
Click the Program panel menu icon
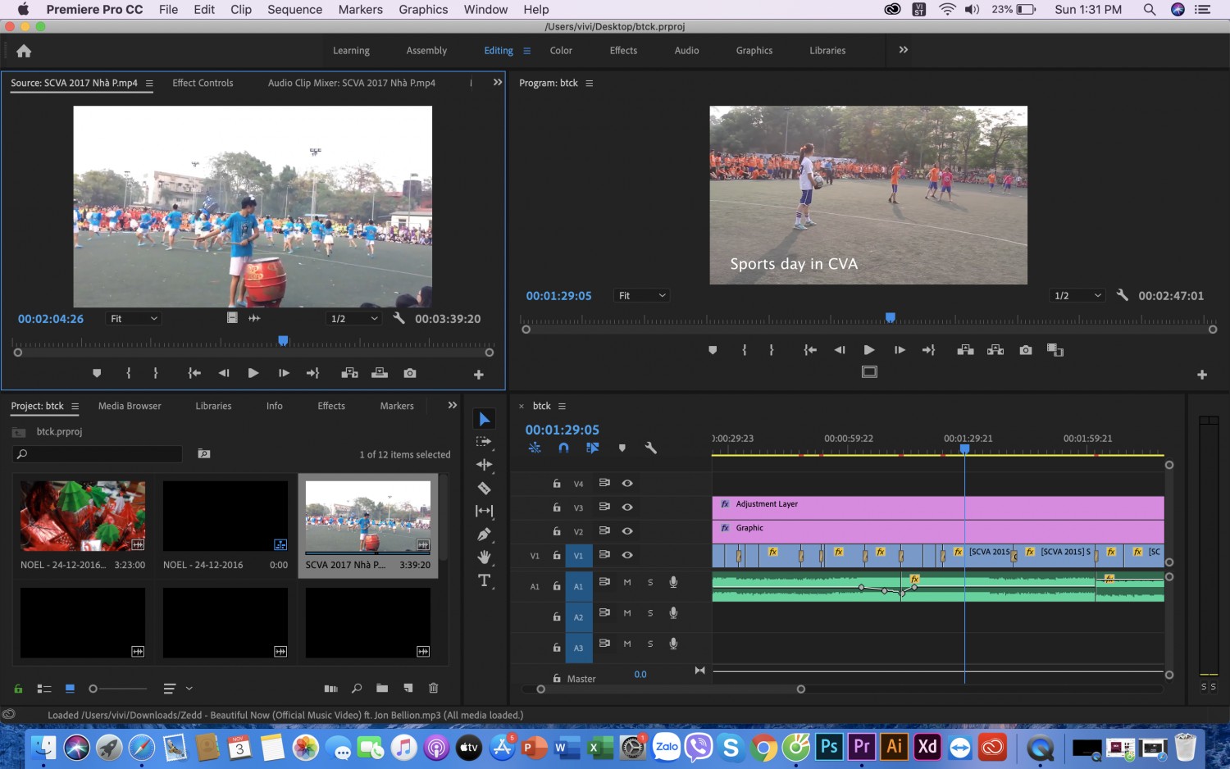coord(589,83)
